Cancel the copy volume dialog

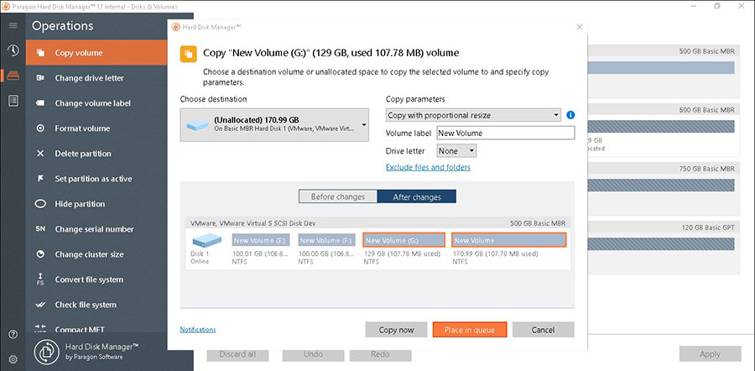(x=543, y=330)
